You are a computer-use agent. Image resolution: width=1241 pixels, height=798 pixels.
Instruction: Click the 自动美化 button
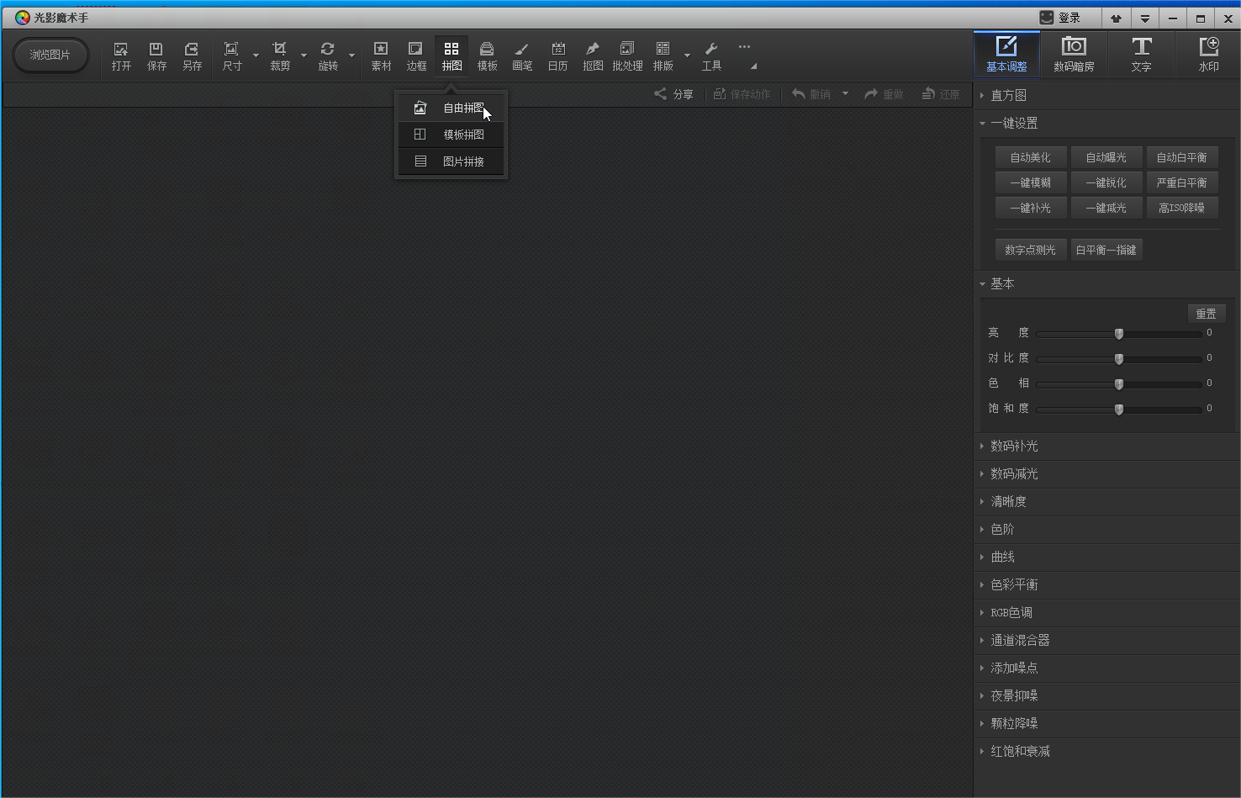[x=1030, y=157]
